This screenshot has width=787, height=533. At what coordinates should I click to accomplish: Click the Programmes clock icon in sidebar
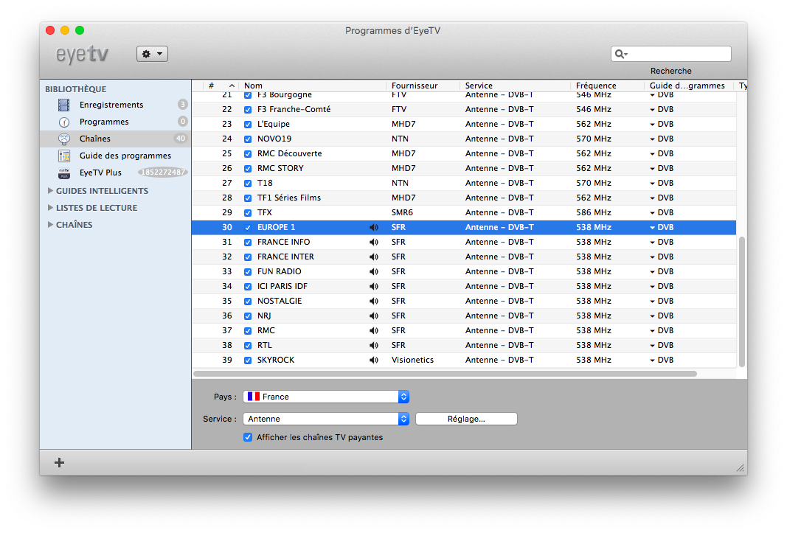pyautogui.click(x=64, y=122)
